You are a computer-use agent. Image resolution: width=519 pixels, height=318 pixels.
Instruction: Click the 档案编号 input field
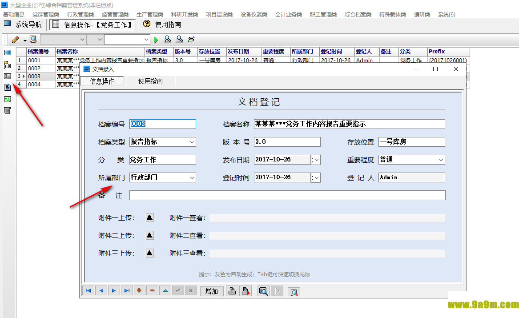point(162,124)
